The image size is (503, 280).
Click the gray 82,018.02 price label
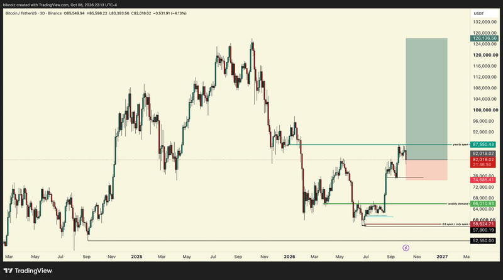click(x=483, y=154)
